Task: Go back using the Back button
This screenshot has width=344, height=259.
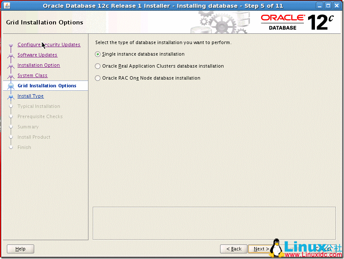Action: coord(233,249)
